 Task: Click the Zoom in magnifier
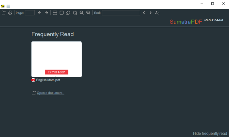(88, 13)
